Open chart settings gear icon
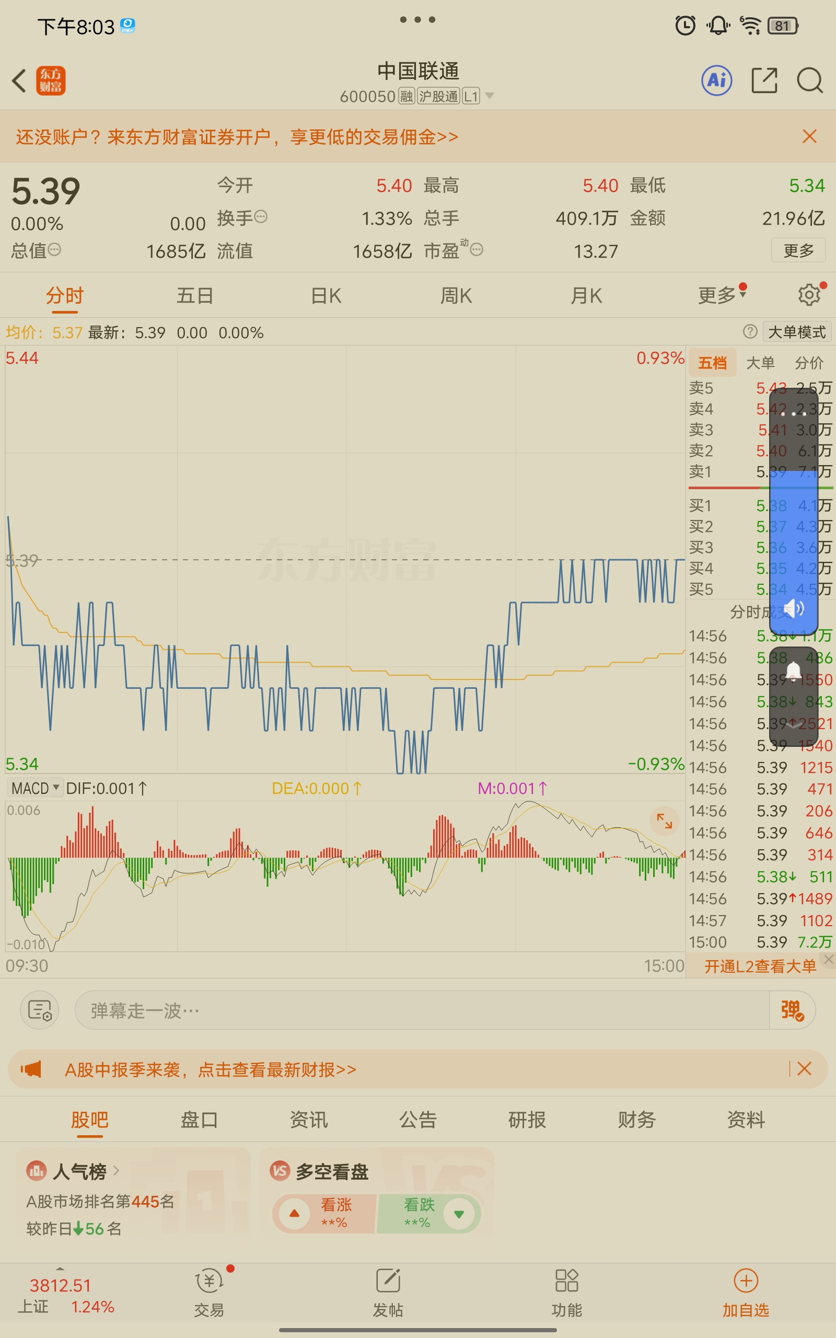Image resolution: width=836 pixels, height=1338 pixels. (809, 295)
